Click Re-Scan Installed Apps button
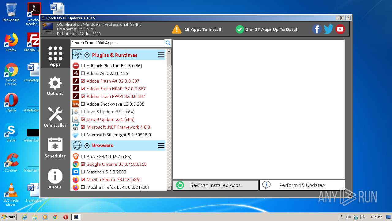The image size is (392, 221). (216, 185)
